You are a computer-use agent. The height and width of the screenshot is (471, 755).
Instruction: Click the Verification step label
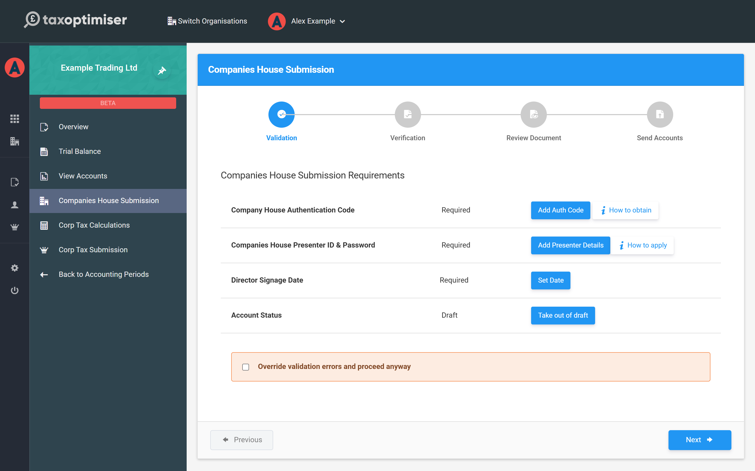pyautogui.click(x=408, y=138)
